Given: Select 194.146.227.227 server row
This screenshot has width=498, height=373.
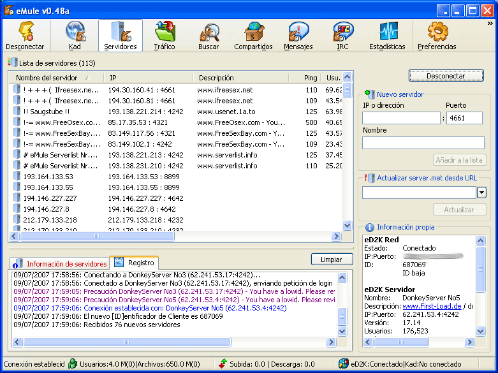Looking at the screenshot, I should point(175,198).
